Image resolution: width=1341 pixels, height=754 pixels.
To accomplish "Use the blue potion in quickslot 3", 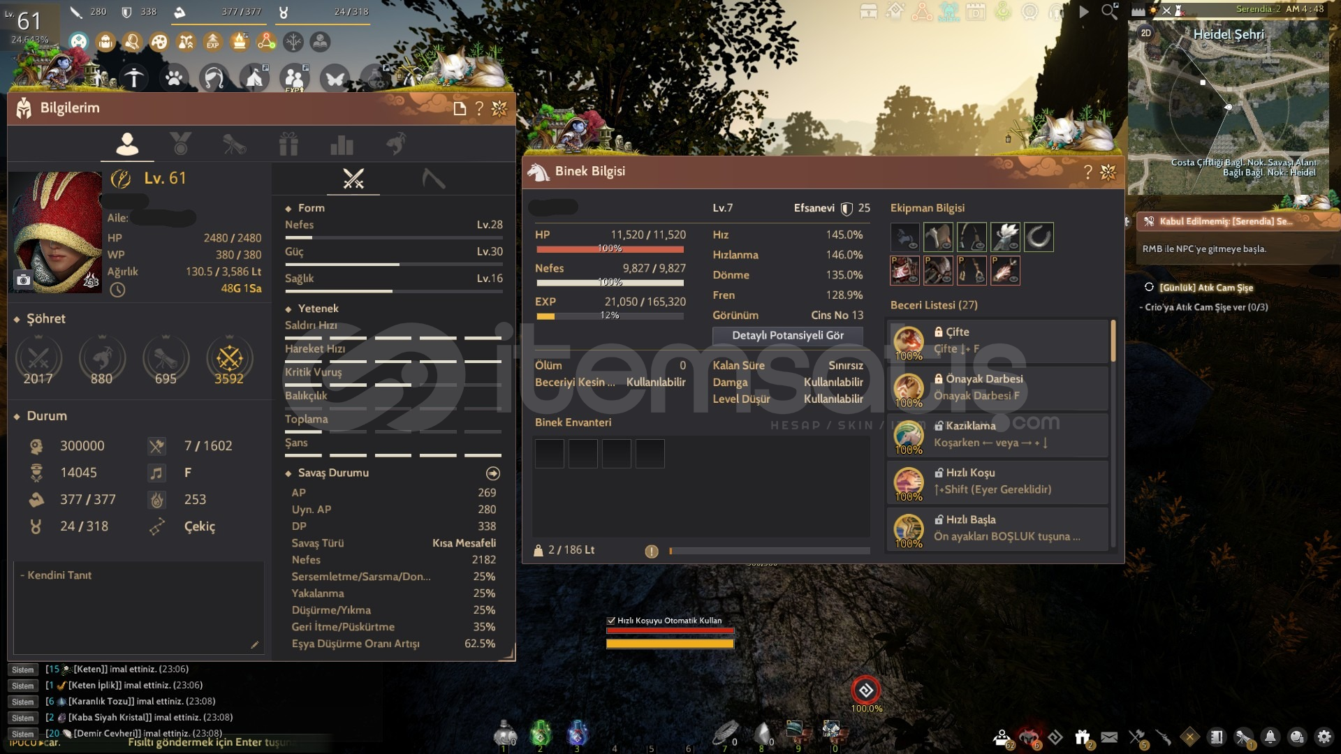I will 577,734.
